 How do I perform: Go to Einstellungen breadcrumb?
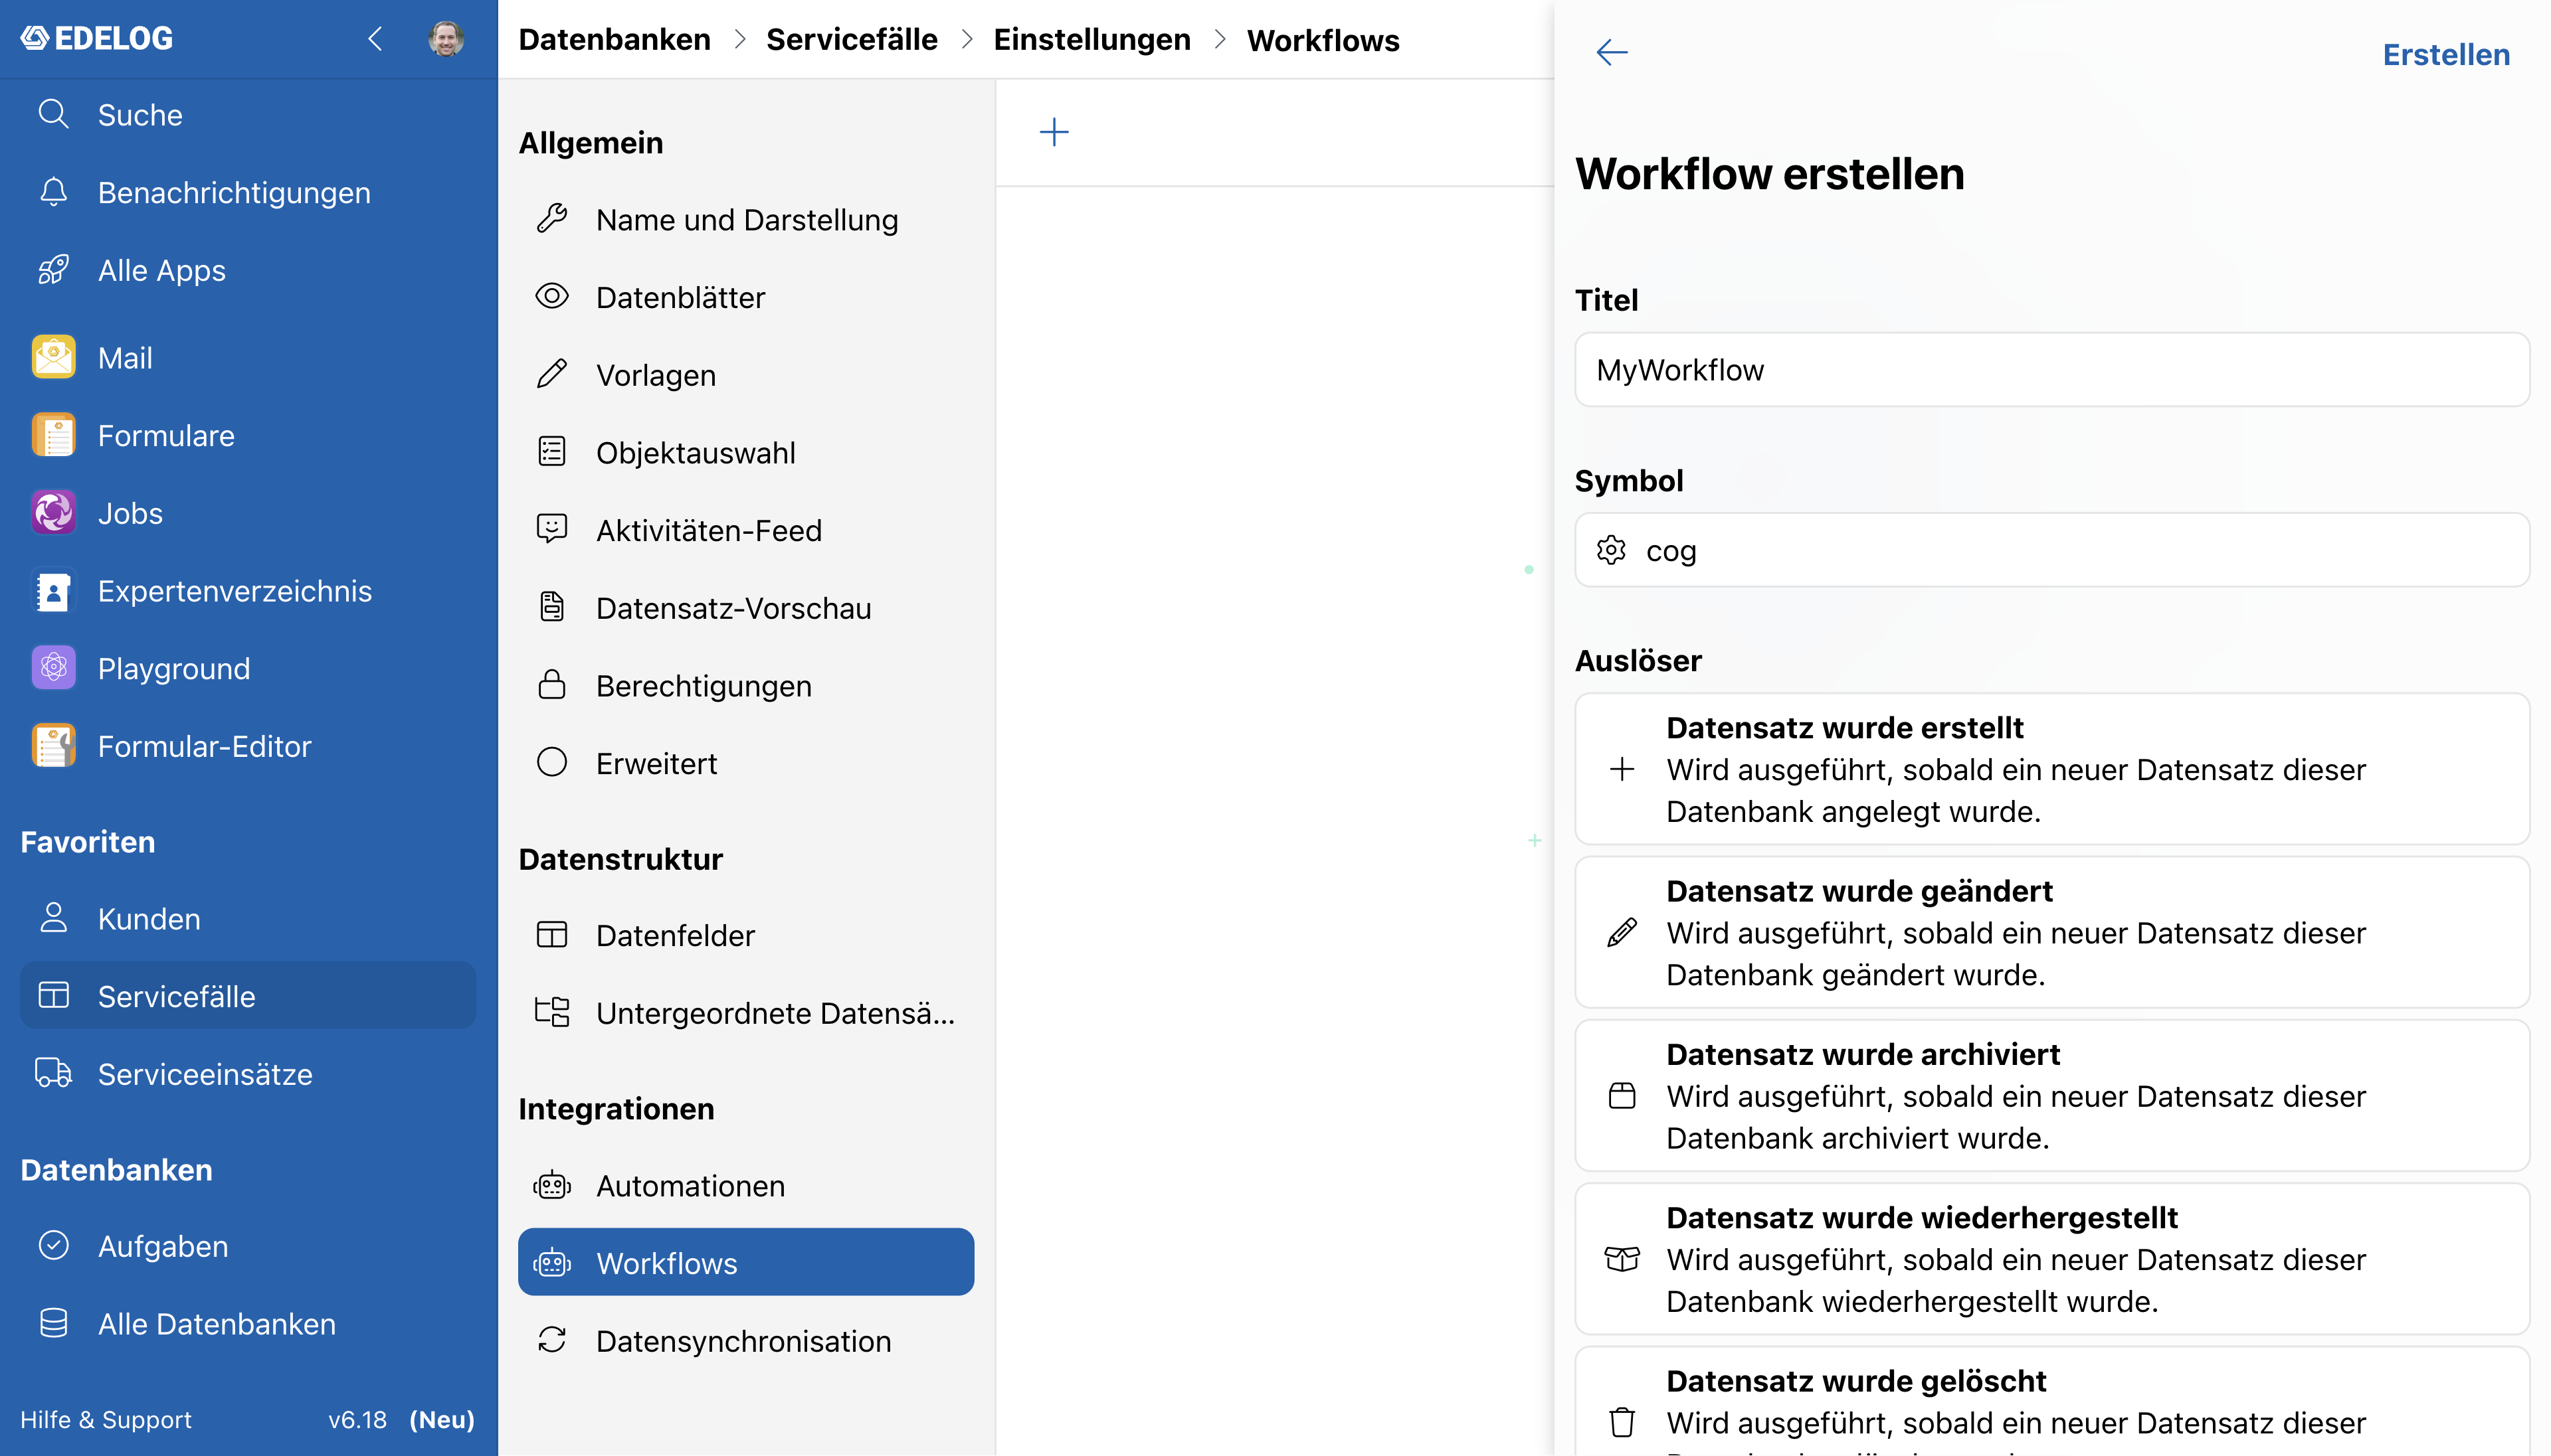click(x=1091, y=39)
